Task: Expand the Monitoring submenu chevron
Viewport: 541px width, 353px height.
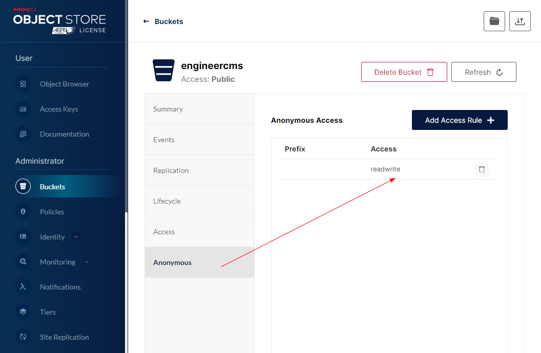Action: pyautogui.click(x=87, y=262)
